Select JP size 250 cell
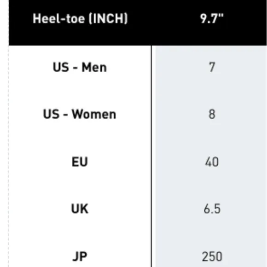The width and height of the screenshot is (267, 267). point(212,256)
